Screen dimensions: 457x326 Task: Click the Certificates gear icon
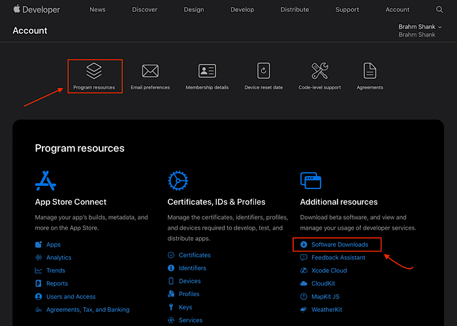178,181
